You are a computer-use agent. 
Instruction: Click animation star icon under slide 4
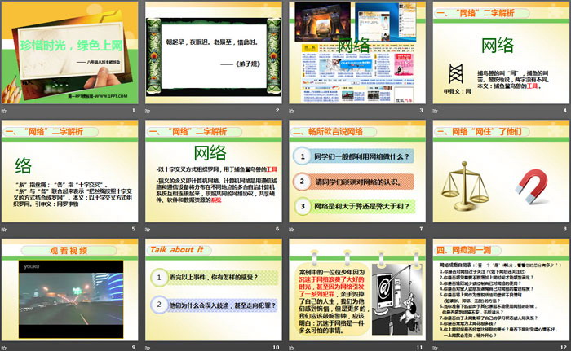435,111
